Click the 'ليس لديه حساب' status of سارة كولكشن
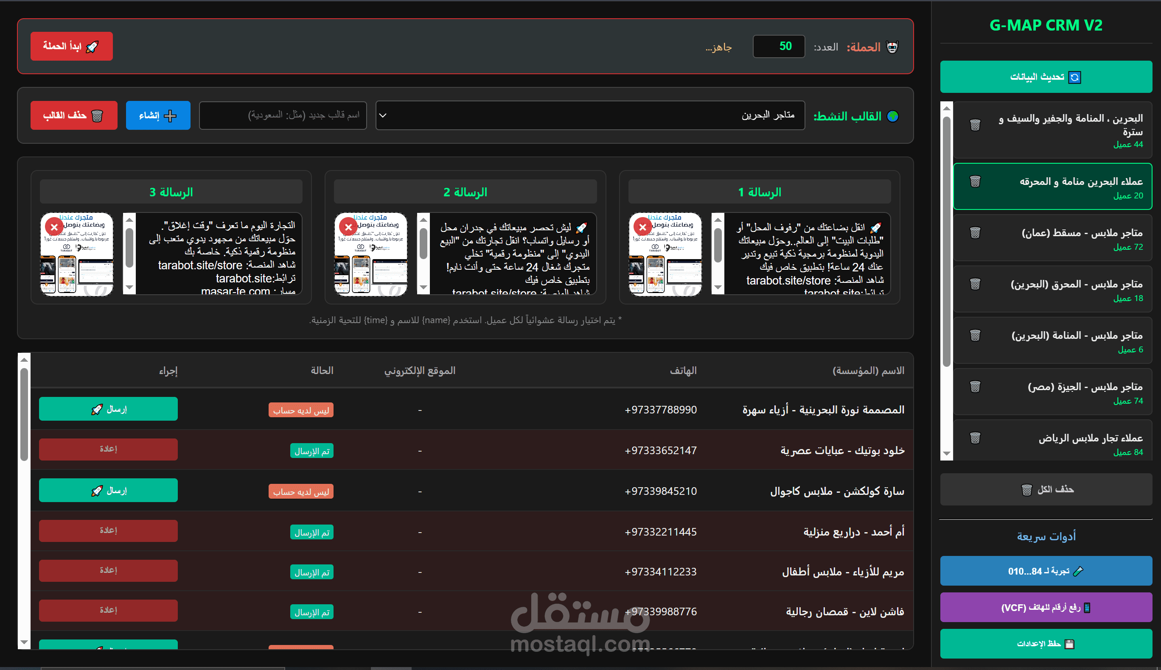The width and height of the screenshot is (1161, 670). [x=301, y=491]
